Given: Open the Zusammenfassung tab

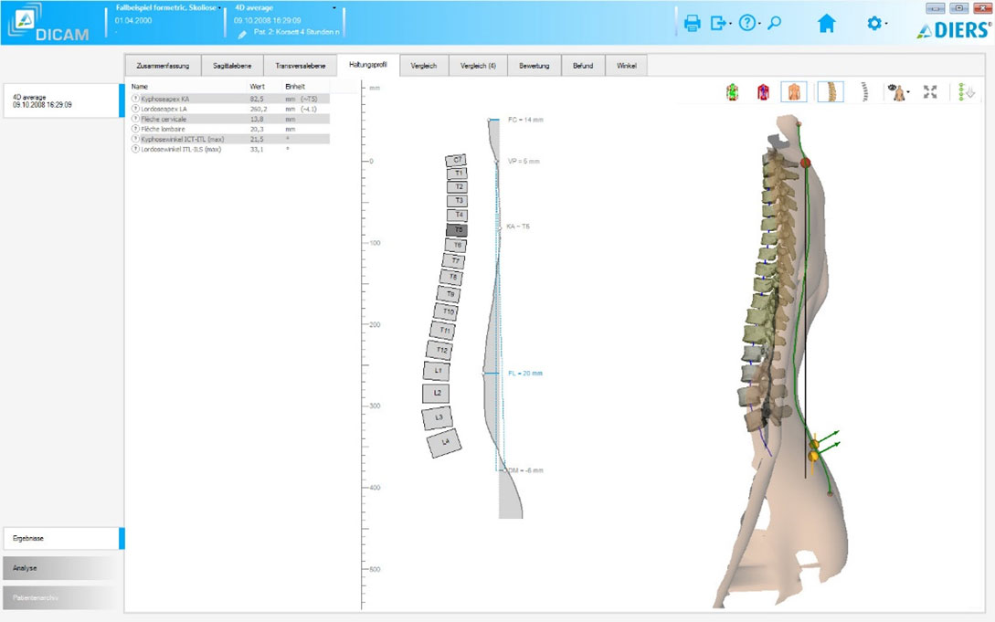Looking at the screenshot, I should pyautogui.click(x=163, y=66).
